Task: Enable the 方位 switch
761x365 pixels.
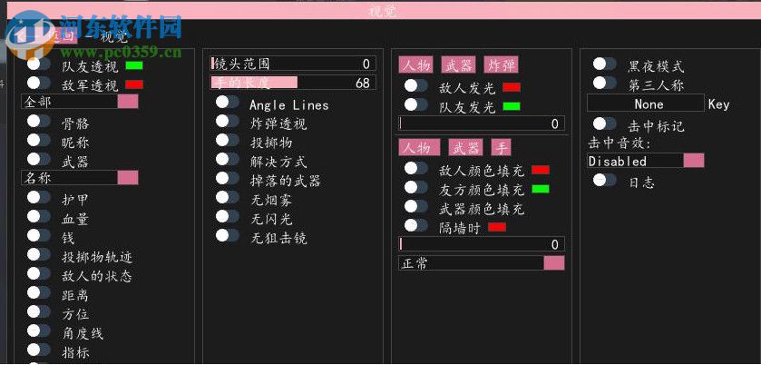Action: coord(39,311)
